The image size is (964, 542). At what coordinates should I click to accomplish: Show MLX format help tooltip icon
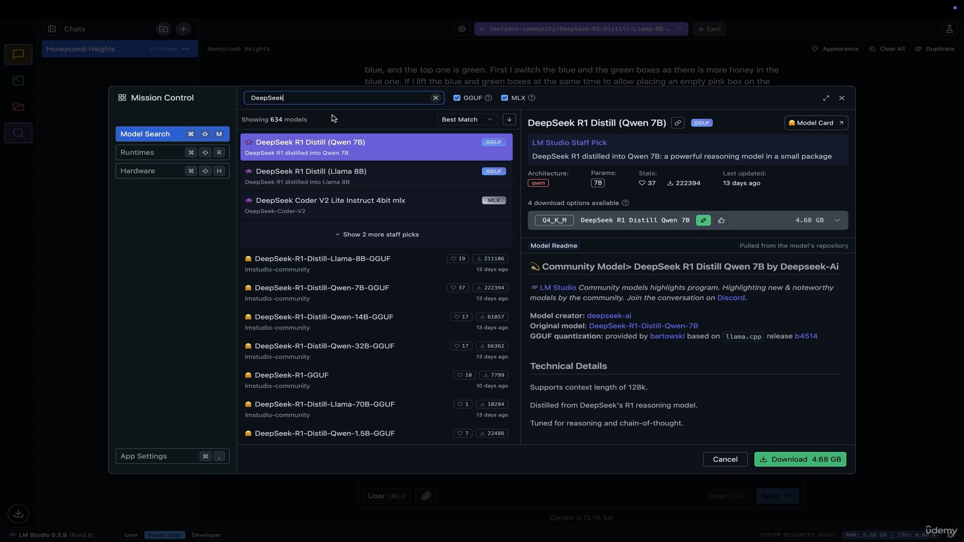coord(532,98)
